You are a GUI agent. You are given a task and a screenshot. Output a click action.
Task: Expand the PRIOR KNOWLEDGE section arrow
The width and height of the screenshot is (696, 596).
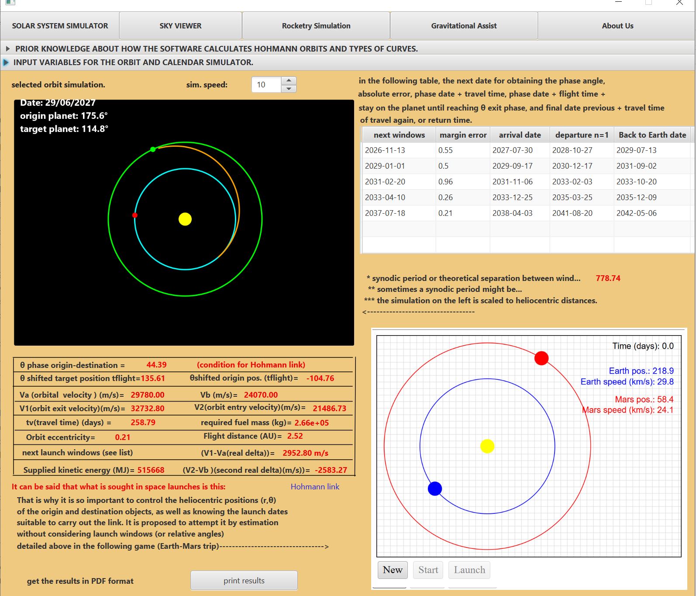tap(7, 49)
